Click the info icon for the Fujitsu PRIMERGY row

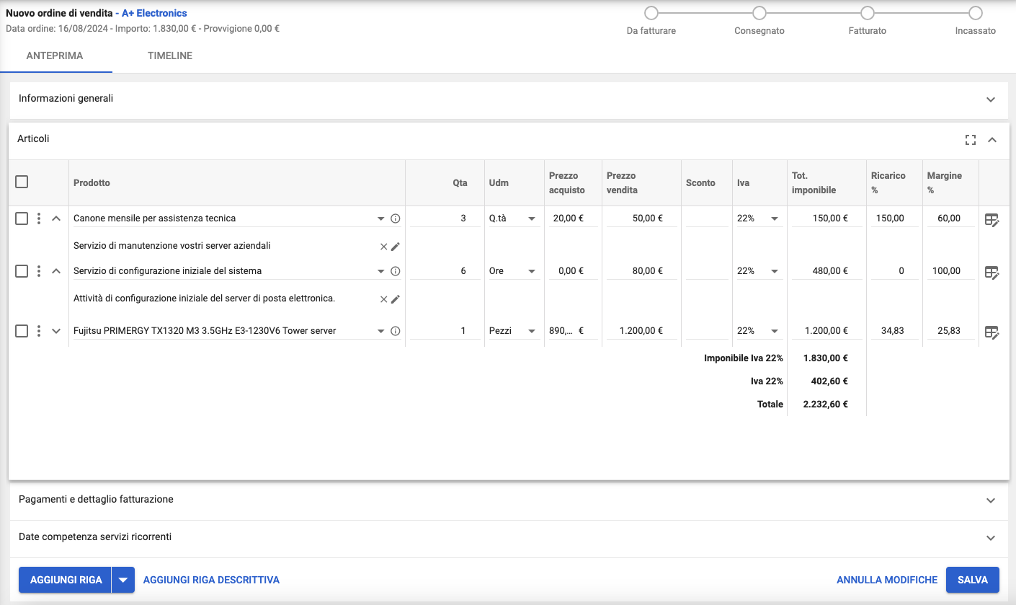click(395, 331)
